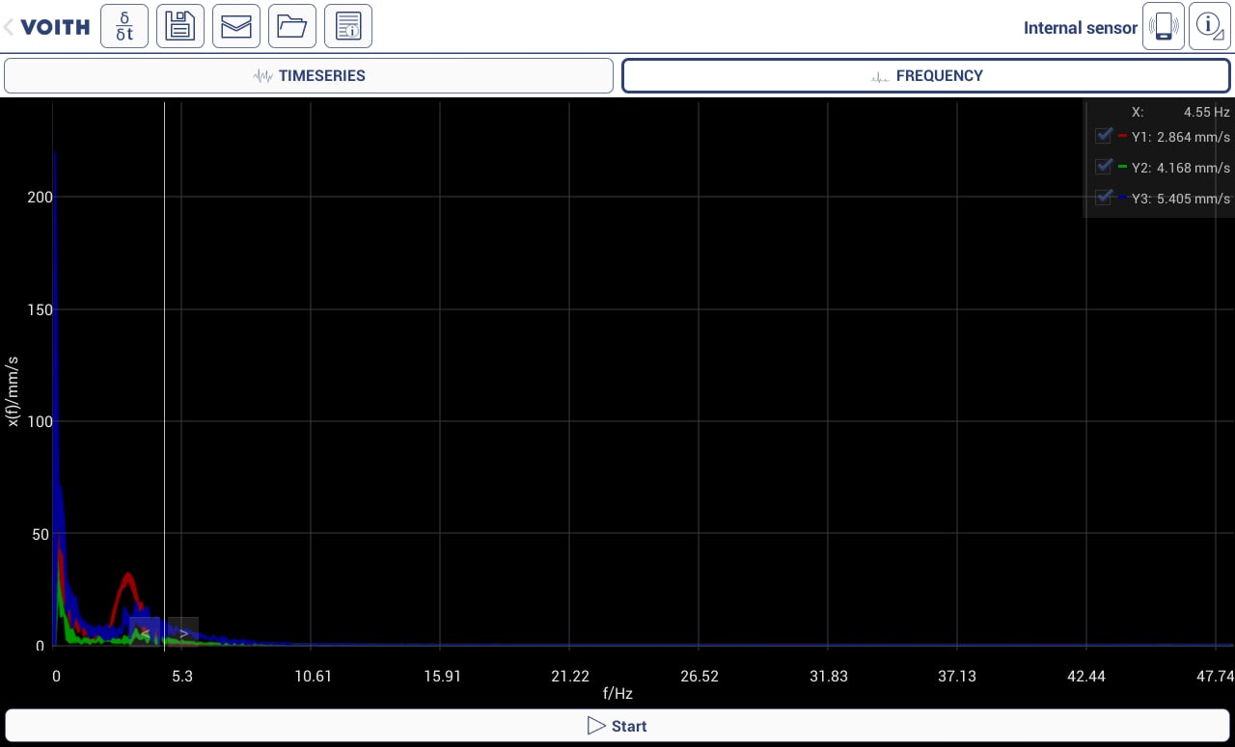Open the report info document icon
This screenshot has height=747, width=1235.
point(348,26)
